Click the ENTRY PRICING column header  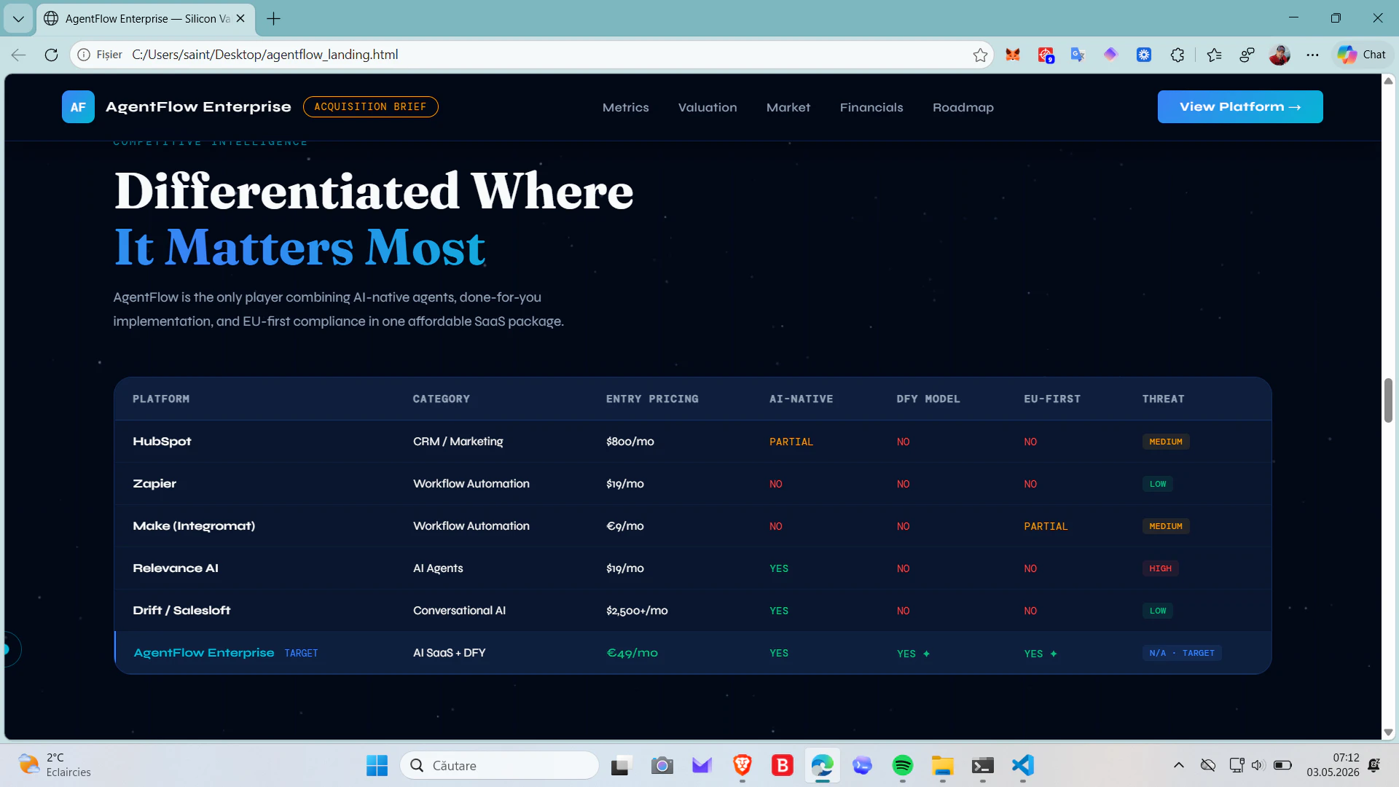tap(652, 399)
